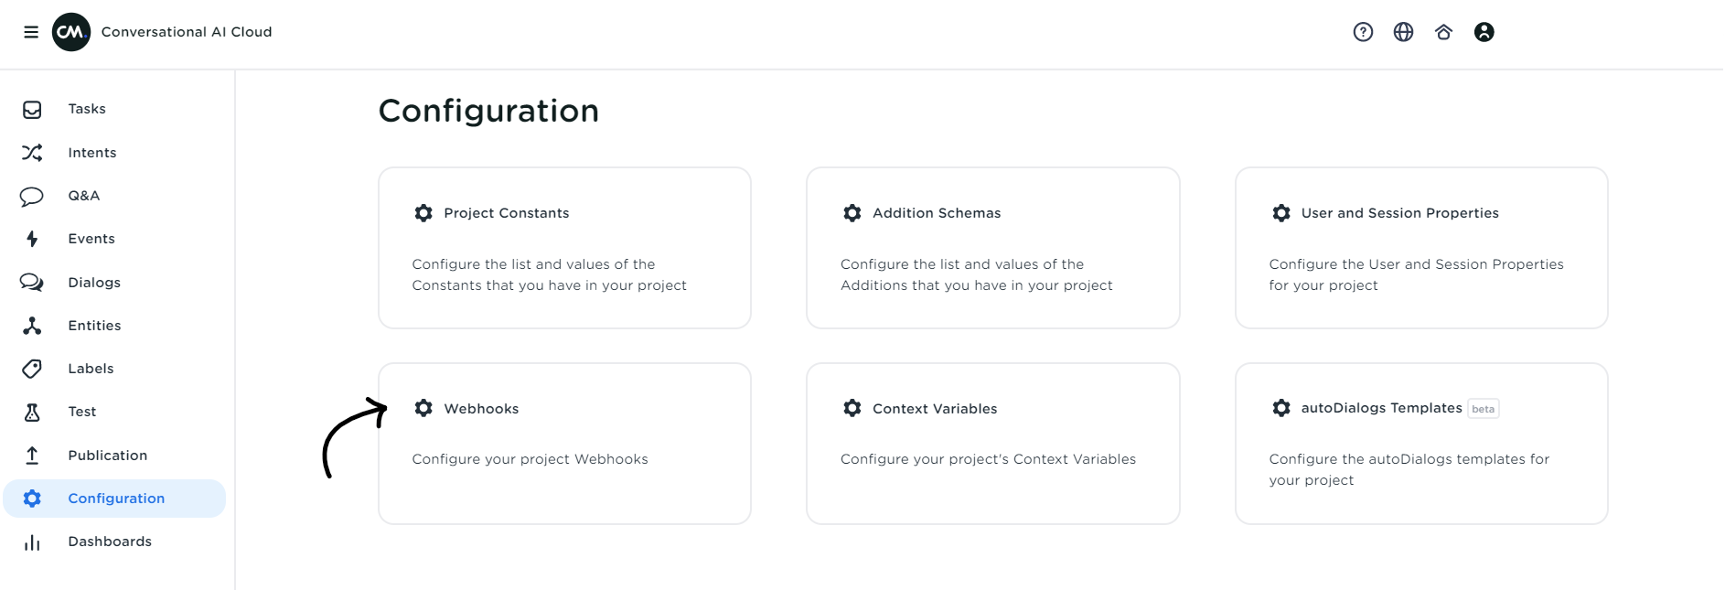Open the user account profile icon

click(1484, 32)
